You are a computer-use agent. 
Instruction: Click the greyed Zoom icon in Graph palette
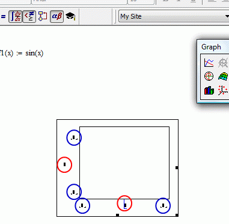[223, 63]
